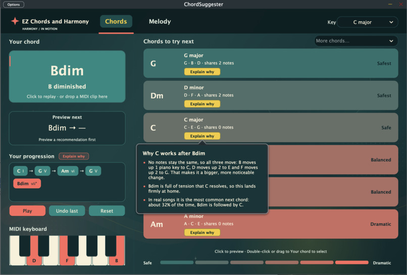Click the Safest label on G major
Image resolution: width=407 pixels, height=275 pixels.
pos(384,63)
